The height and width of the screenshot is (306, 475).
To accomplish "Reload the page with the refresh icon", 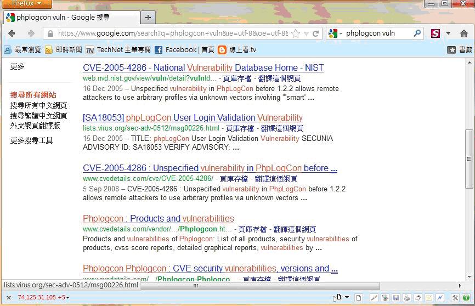I will click(315, 33).
